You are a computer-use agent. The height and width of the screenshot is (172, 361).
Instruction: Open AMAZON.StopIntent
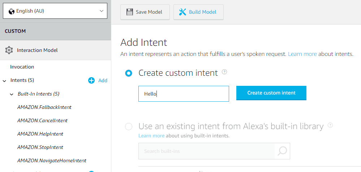point(40,147)
